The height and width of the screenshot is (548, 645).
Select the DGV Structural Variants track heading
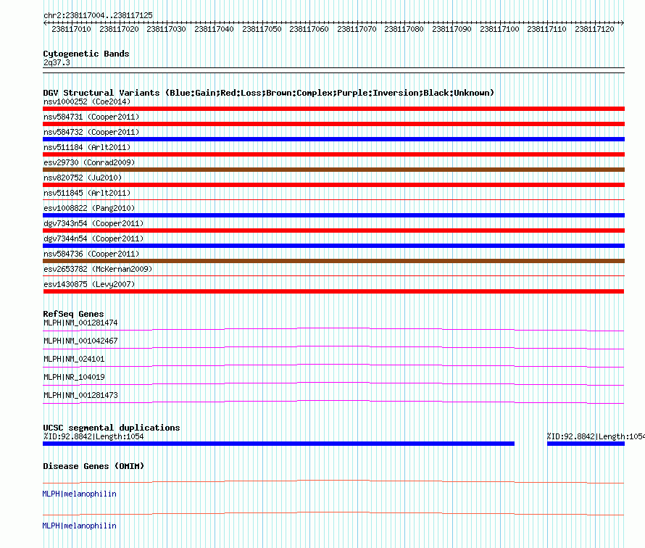coord(269,93)
